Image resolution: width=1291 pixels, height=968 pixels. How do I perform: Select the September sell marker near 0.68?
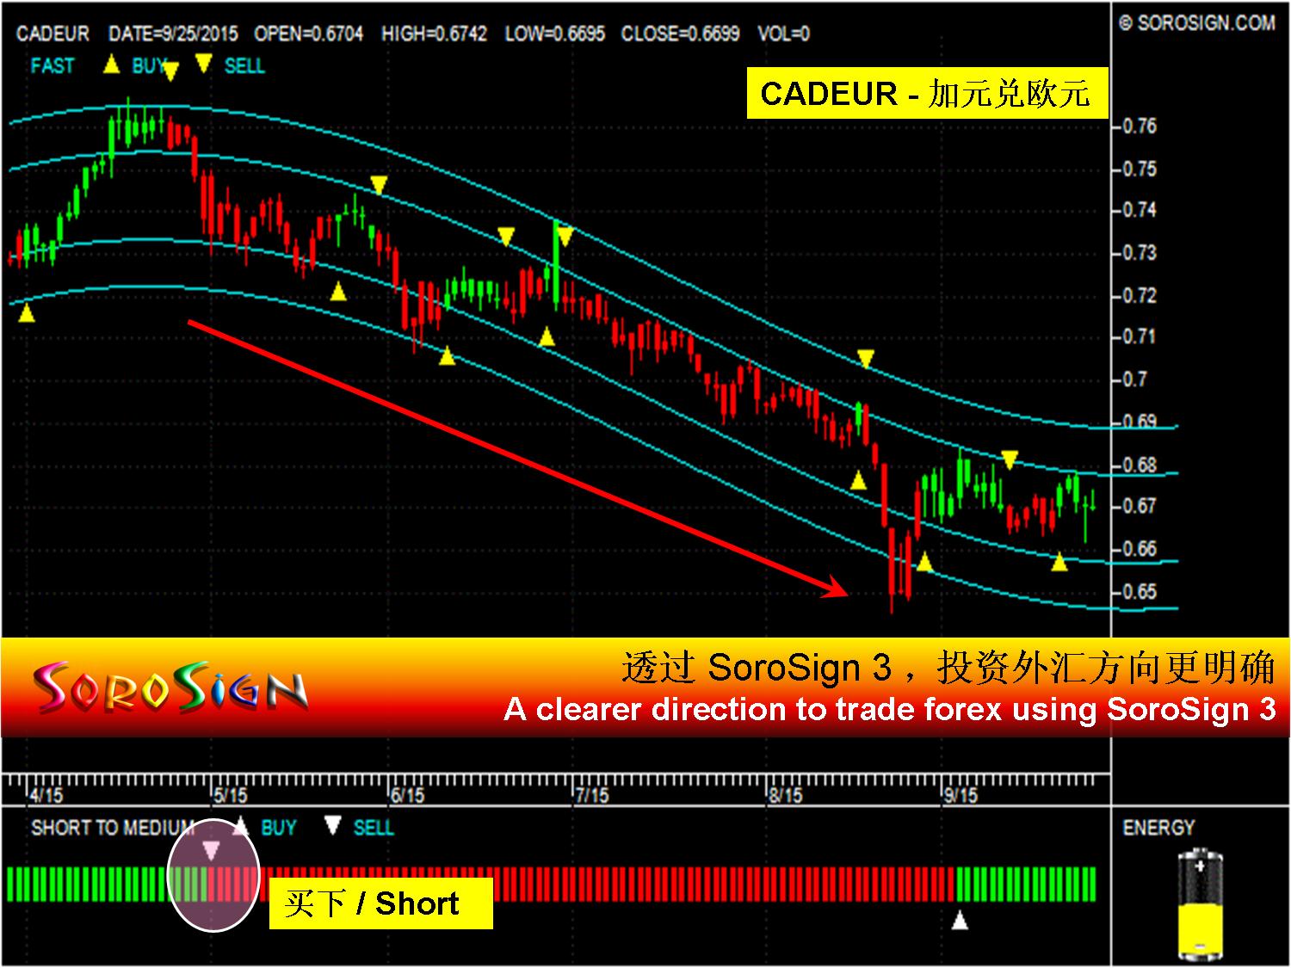pyautogui.click(x=1010, y=459)
